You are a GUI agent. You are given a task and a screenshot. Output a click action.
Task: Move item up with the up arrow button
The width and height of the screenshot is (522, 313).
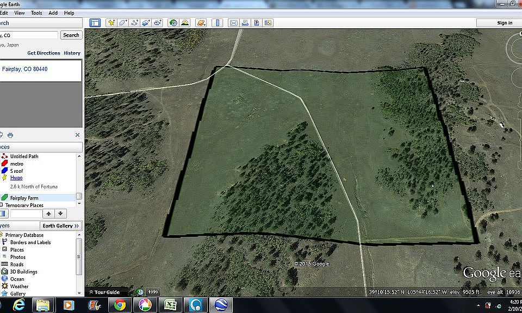[x=48, y=214]
